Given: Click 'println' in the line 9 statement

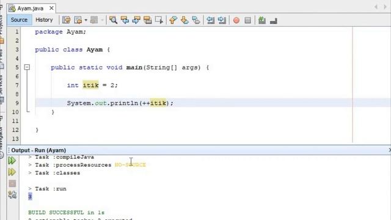Looking at the screenshot, I should [x=125, y=103].
